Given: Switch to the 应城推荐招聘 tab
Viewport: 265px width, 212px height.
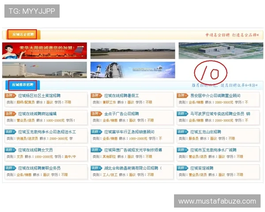Looking at the screenshot, I should point(23,85).
